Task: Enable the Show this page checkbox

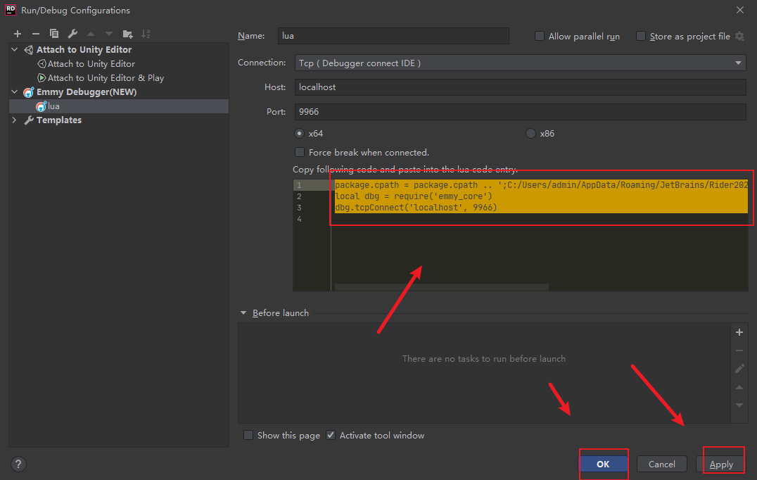Action: (248, 436)
